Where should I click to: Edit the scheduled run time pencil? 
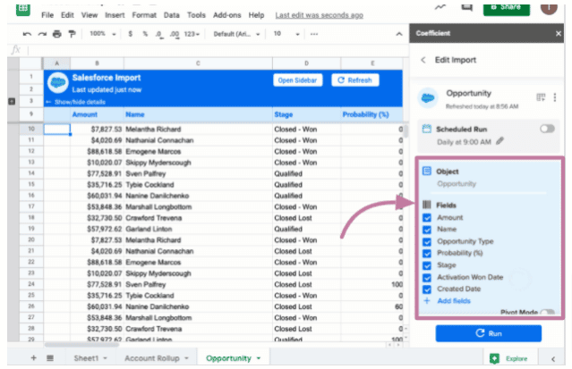point(500,141)
